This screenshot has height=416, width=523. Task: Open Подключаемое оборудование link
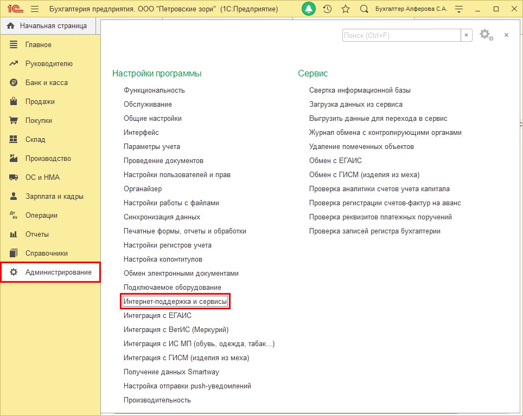point(173,287)
